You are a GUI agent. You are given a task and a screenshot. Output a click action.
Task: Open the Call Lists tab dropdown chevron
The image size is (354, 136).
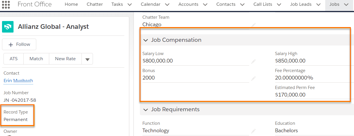(279, 5)
